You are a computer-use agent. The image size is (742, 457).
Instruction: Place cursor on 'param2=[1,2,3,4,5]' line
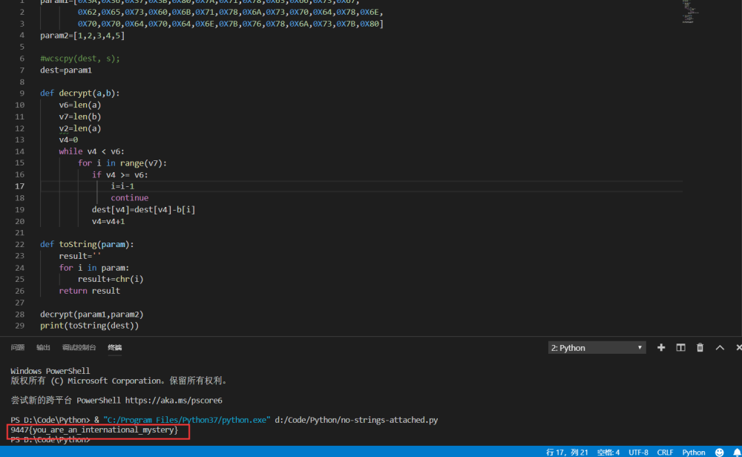click(82, 36)
